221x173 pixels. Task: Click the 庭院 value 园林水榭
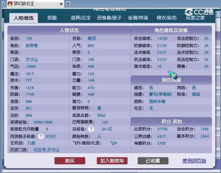point(157,101)
